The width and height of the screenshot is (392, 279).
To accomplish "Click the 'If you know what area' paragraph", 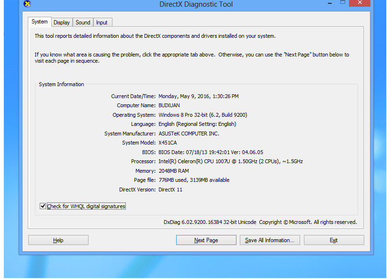I will (192, 58).
